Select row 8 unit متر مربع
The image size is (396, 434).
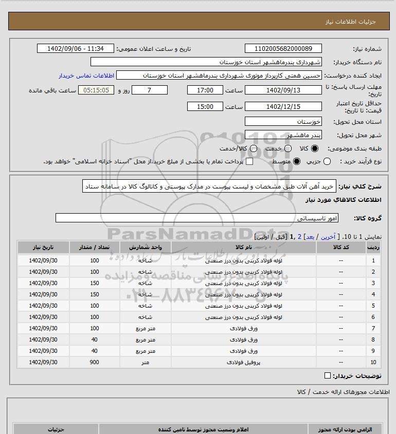click(145, 339)
